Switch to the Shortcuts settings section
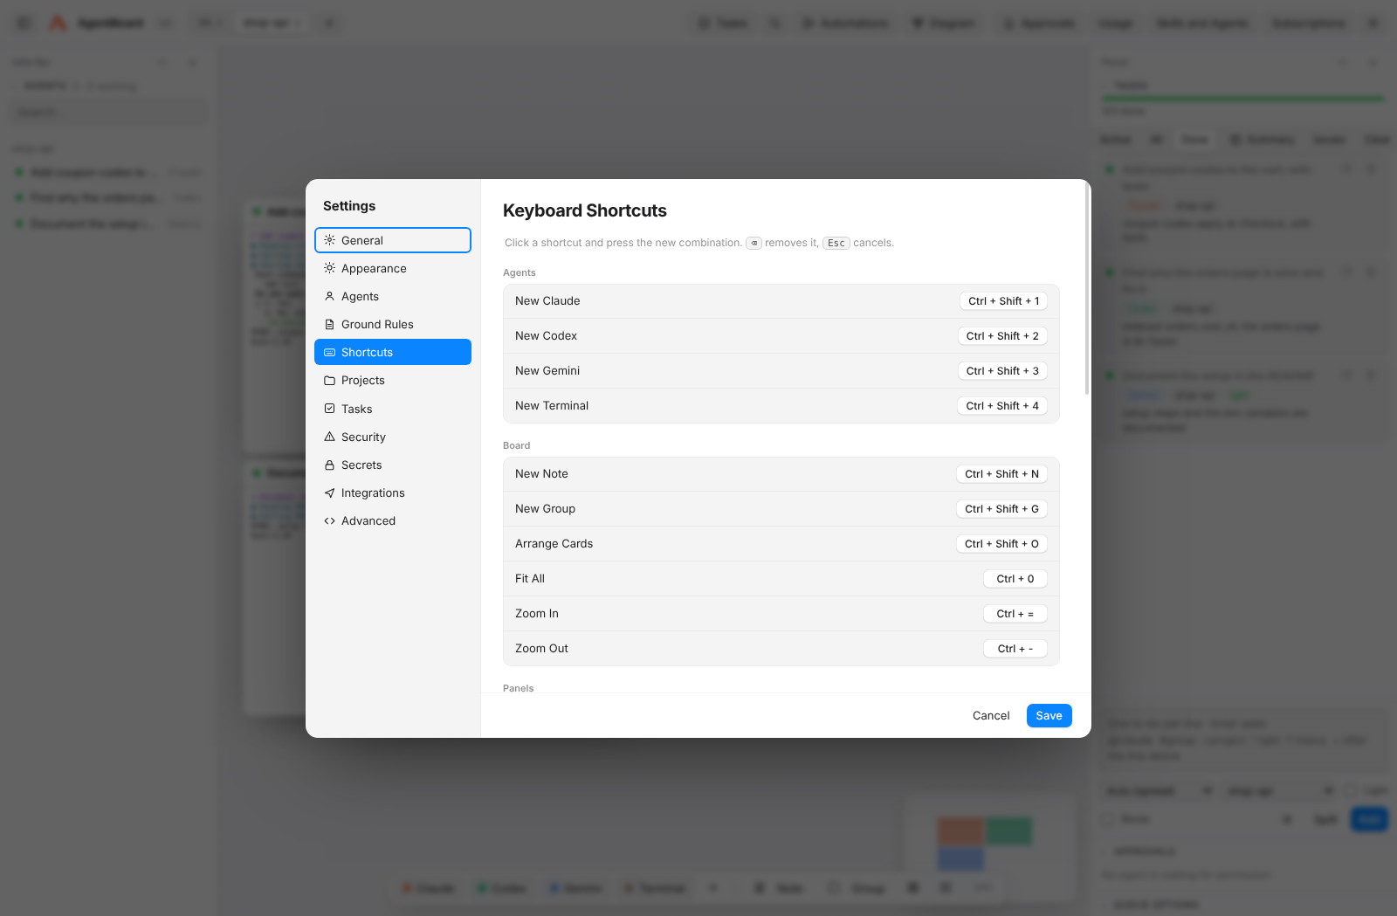1397x916 pixels. tap(393, 352)
